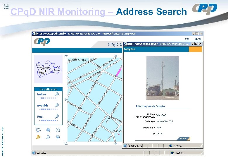Click the Address Search slide title text
This screenshot has height=158, width=228.
tap(151, 12)
